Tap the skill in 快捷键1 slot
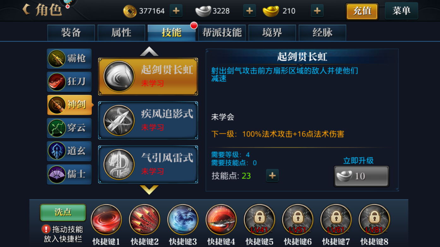440x247 pixels. [106, 220]
